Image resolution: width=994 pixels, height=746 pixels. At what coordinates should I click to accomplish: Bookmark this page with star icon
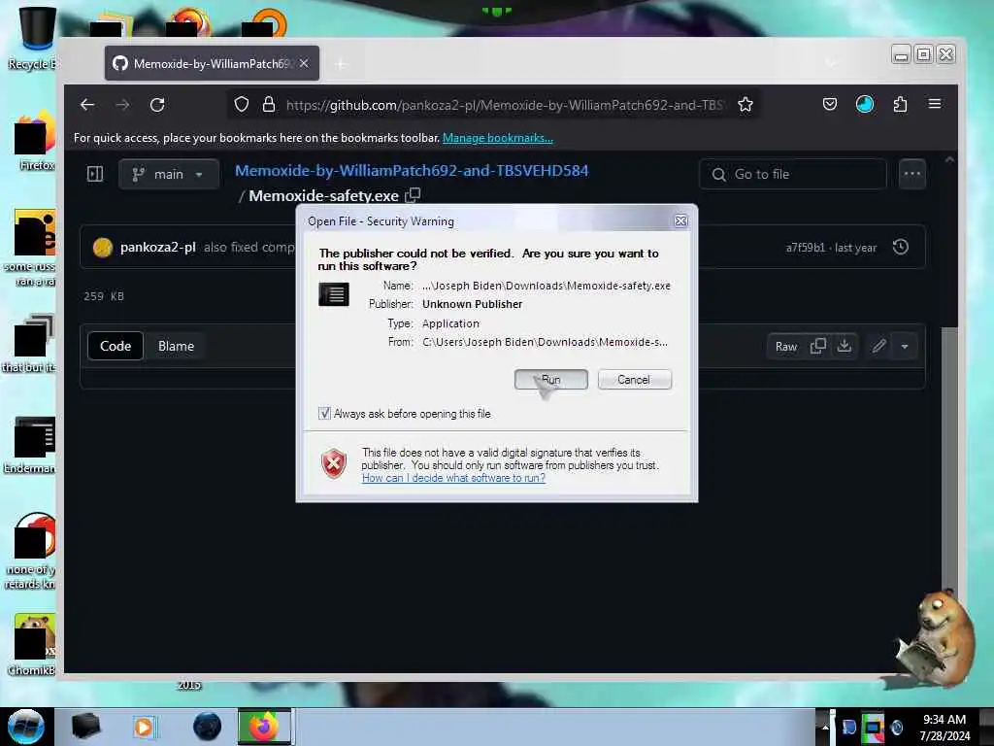coord(745,105)
